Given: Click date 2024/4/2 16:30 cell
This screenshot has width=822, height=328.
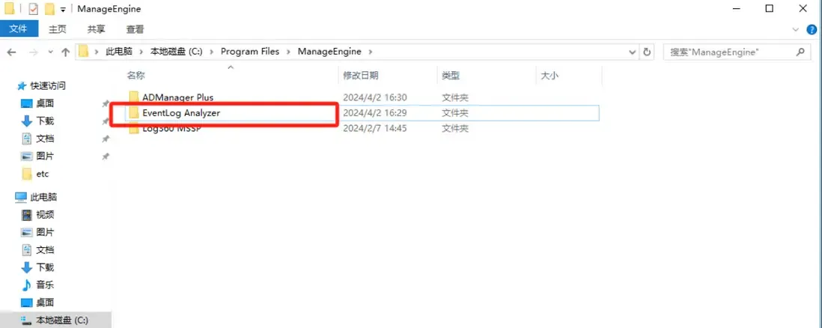Looking at the screenshot, I should pyautogui.click(x=375, y=97).
